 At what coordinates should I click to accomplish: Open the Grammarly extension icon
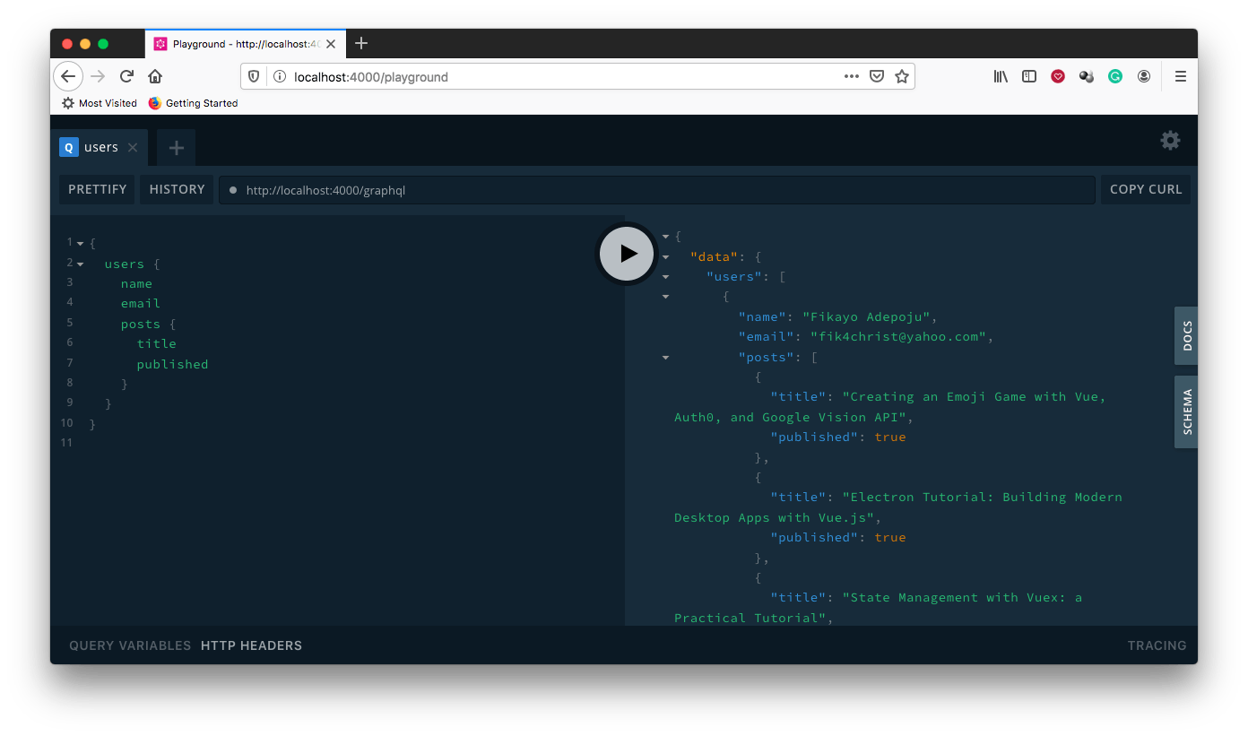(x=1114, y=76)
